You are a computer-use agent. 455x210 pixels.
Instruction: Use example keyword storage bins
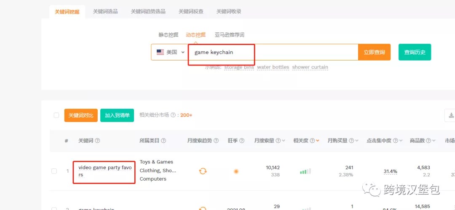[239, 67]
